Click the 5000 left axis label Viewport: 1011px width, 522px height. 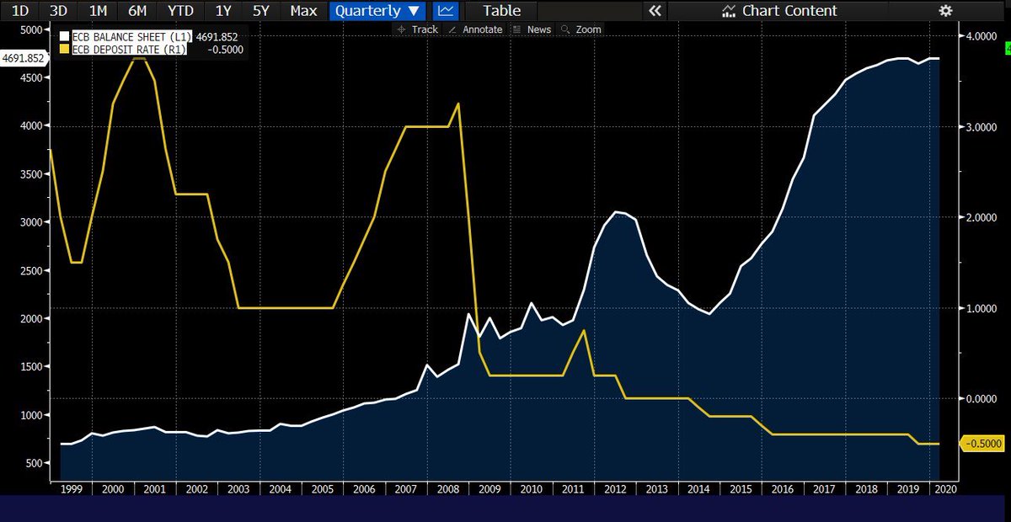click(30, 29)
